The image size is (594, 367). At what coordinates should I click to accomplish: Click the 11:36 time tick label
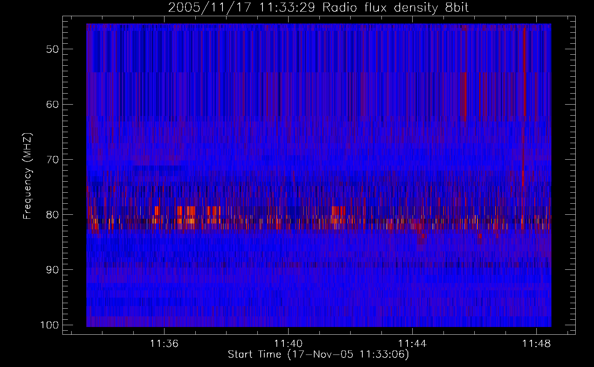(x=164, y=344)
